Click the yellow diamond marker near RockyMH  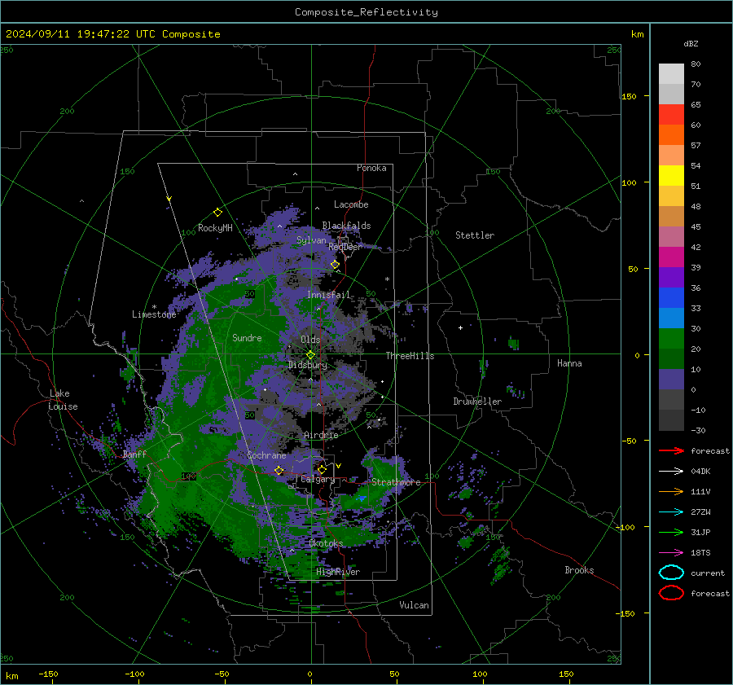(217, 213)
